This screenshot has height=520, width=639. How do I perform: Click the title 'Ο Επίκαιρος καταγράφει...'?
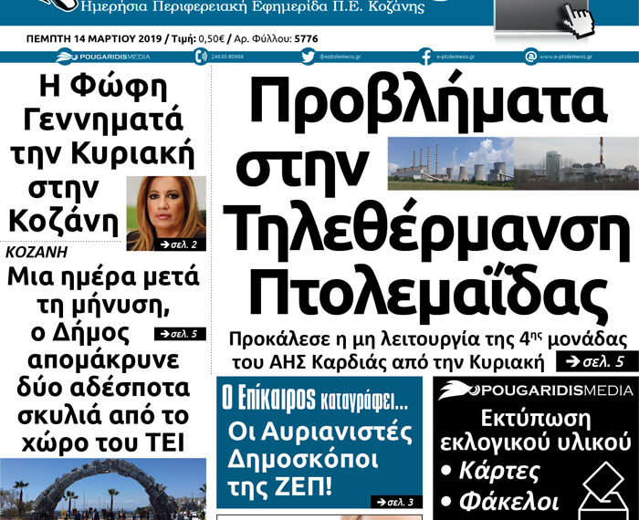pyautogui.click(x=315, y=399)
